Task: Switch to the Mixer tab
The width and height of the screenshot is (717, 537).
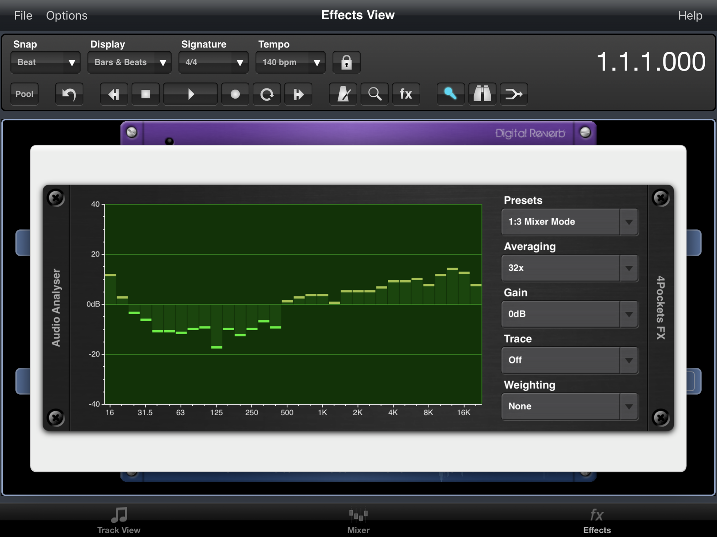Action: (358, 520)
